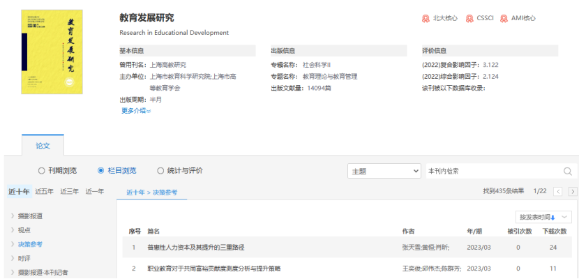Open the 决策参考 column in sidebar
The height and width of the screenshot is (279, 579).
tap(30, 244)
